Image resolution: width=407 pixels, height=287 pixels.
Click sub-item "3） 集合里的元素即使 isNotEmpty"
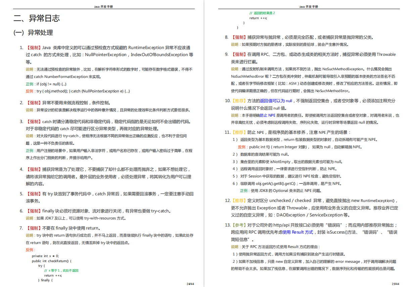[x=261, y=162]
